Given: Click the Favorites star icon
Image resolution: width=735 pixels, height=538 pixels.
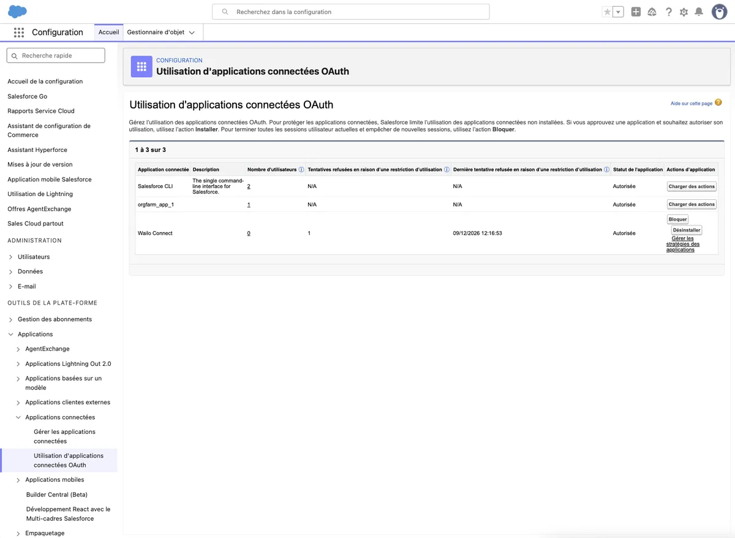Looking at the screenshot, I should (x=607, y=12).
